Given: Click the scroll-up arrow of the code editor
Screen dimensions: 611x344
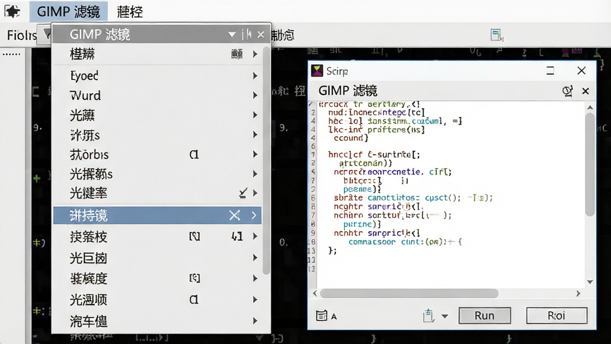Looking at the screenshot, I should (590, 107).
